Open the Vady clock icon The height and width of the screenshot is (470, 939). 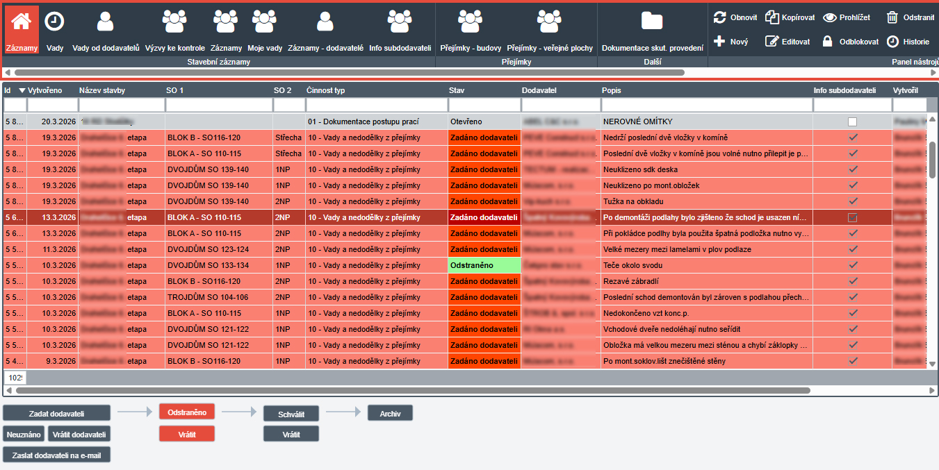(x=54, y=22)
